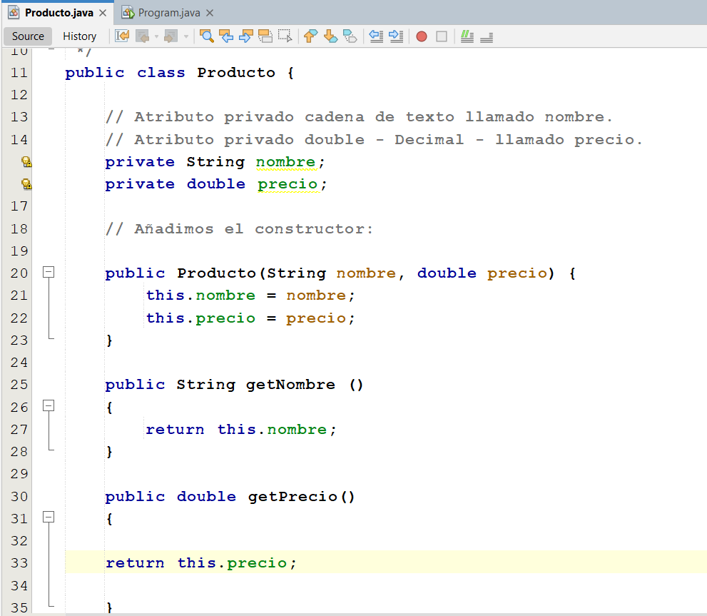Click the Jump to Last Edit Location icon
This screenshot has width=707, height=616.
pos(121,36)
